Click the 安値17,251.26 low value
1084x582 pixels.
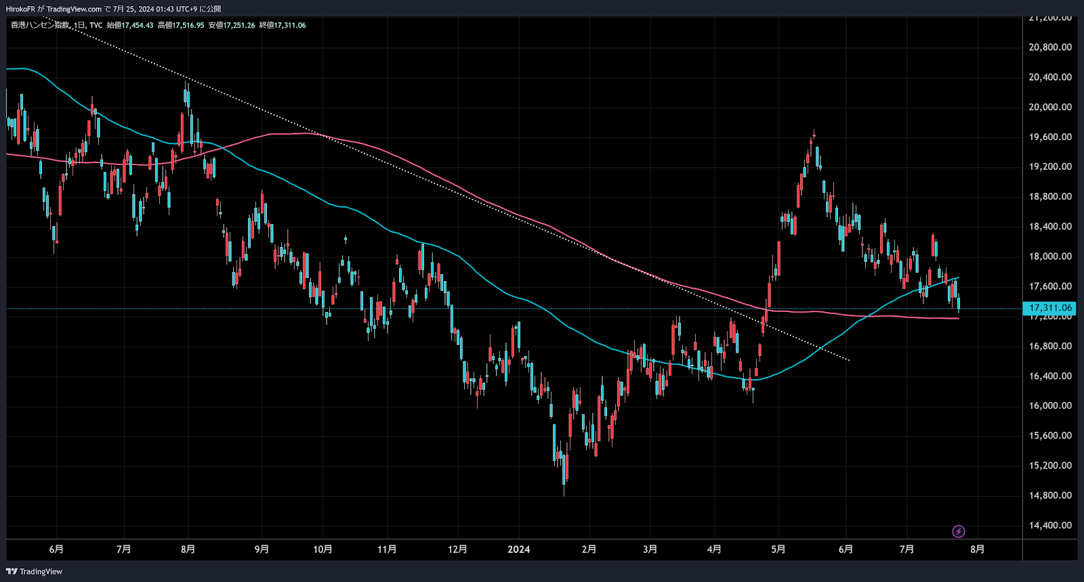tap(232, 25)
